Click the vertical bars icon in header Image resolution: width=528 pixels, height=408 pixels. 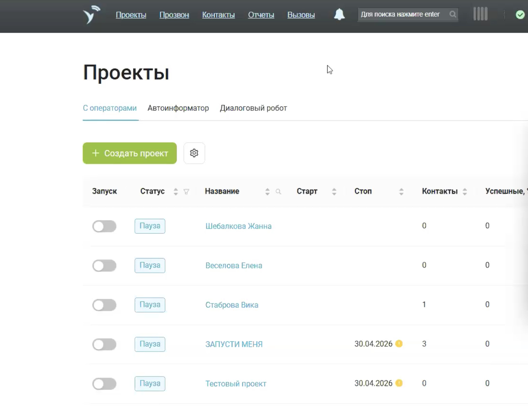pos(480,14)
